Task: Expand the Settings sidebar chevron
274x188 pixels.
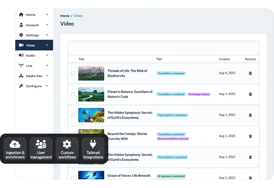Action: click(x=47, y=35)
